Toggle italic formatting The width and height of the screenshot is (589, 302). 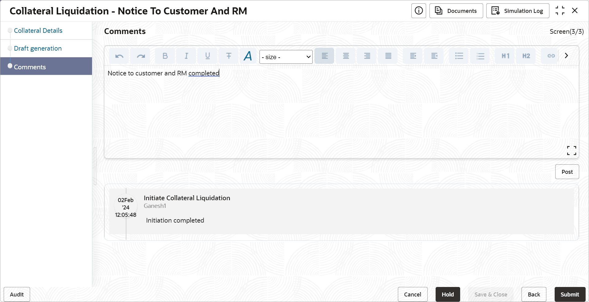[x=186, y=56]
